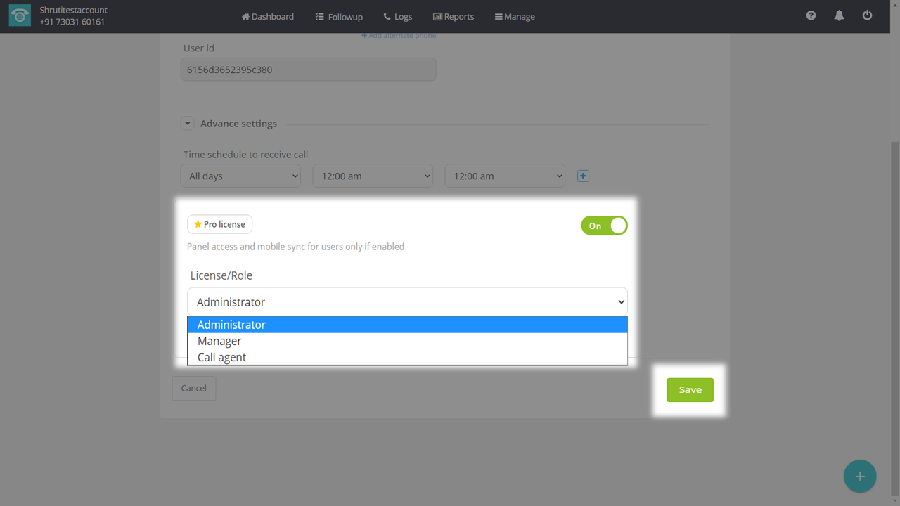Open the help question mark icon
The width and height of the screenshot is (900, 506).
coord(811,15)
